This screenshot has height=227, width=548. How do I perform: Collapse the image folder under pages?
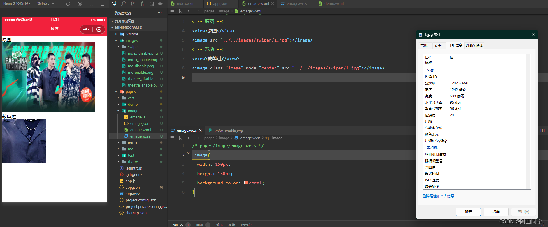coord(138,111)
